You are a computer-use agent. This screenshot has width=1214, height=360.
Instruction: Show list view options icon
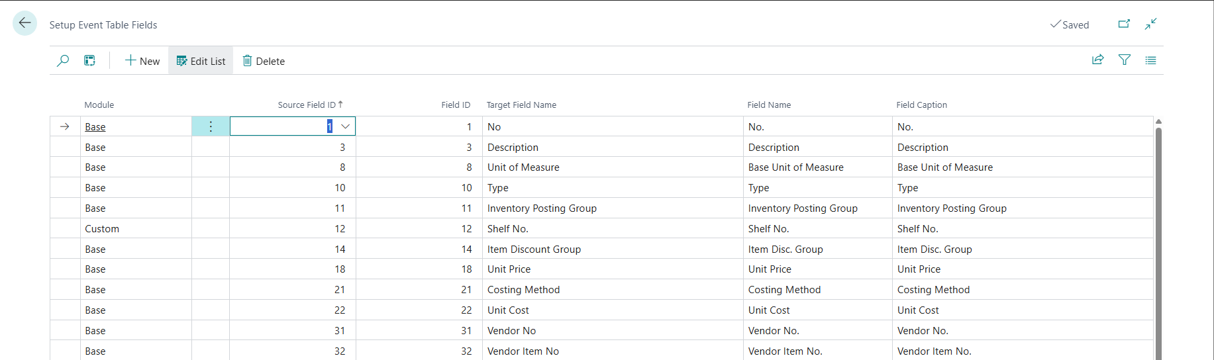(1150, 60)
